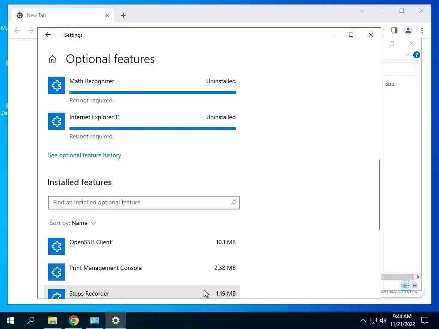Open Google Chrome from the taskbar

[x=74, y=320]
